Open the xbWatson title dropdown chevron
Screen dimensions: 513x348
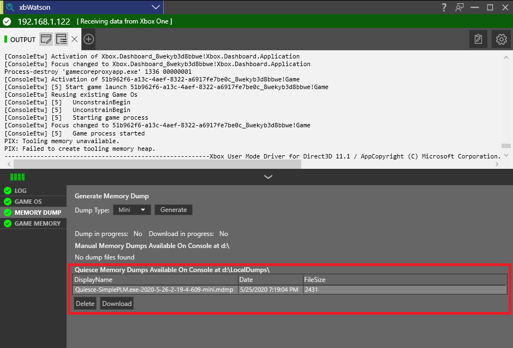[x=156, y=7]
